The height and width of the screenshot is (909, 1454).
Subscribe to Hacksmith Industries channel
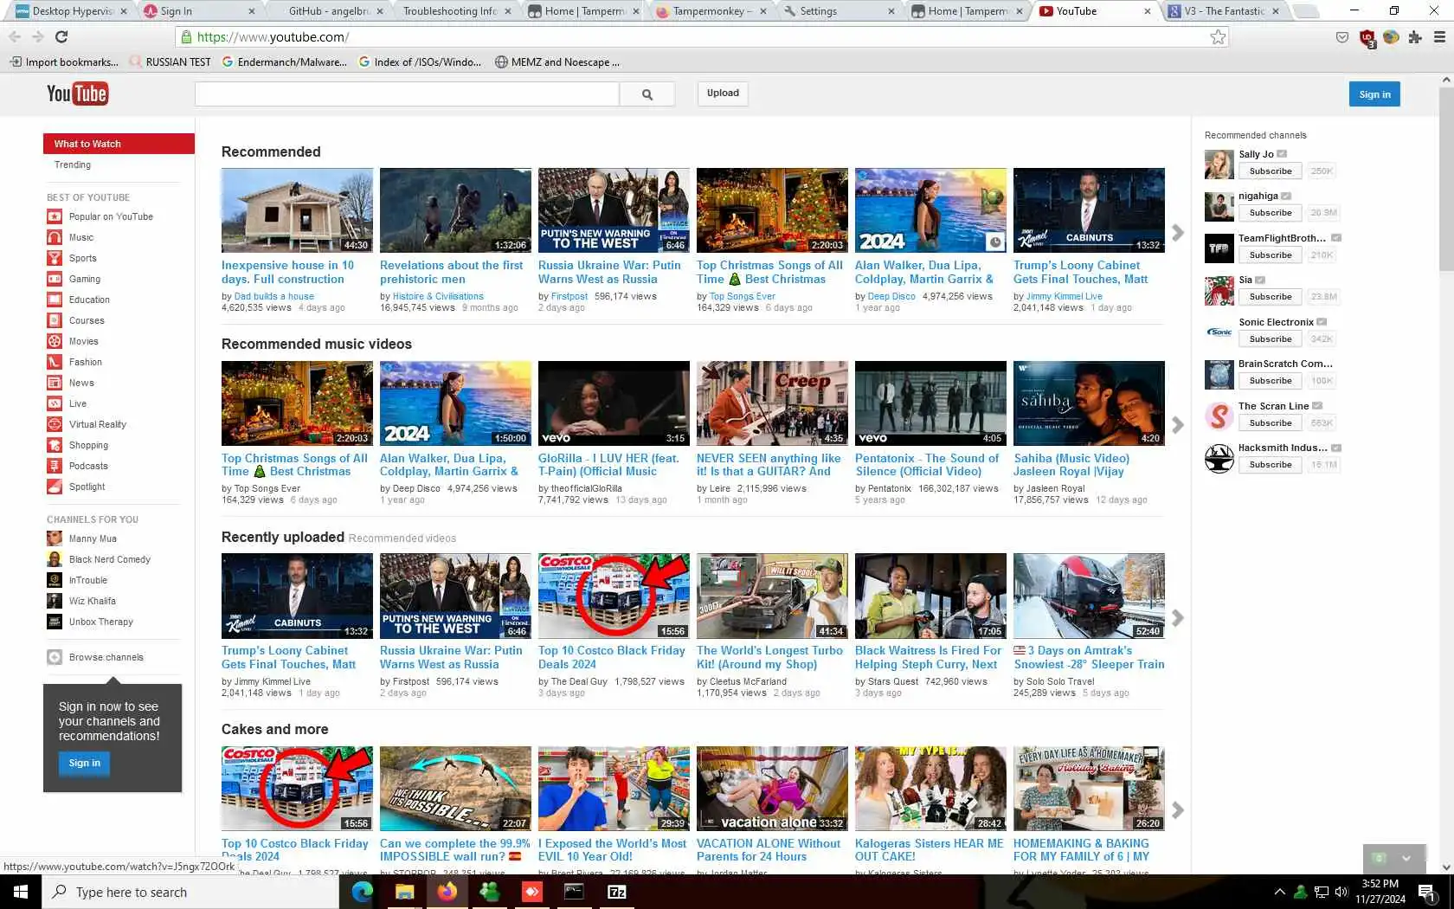click(x=1271, y=465)
